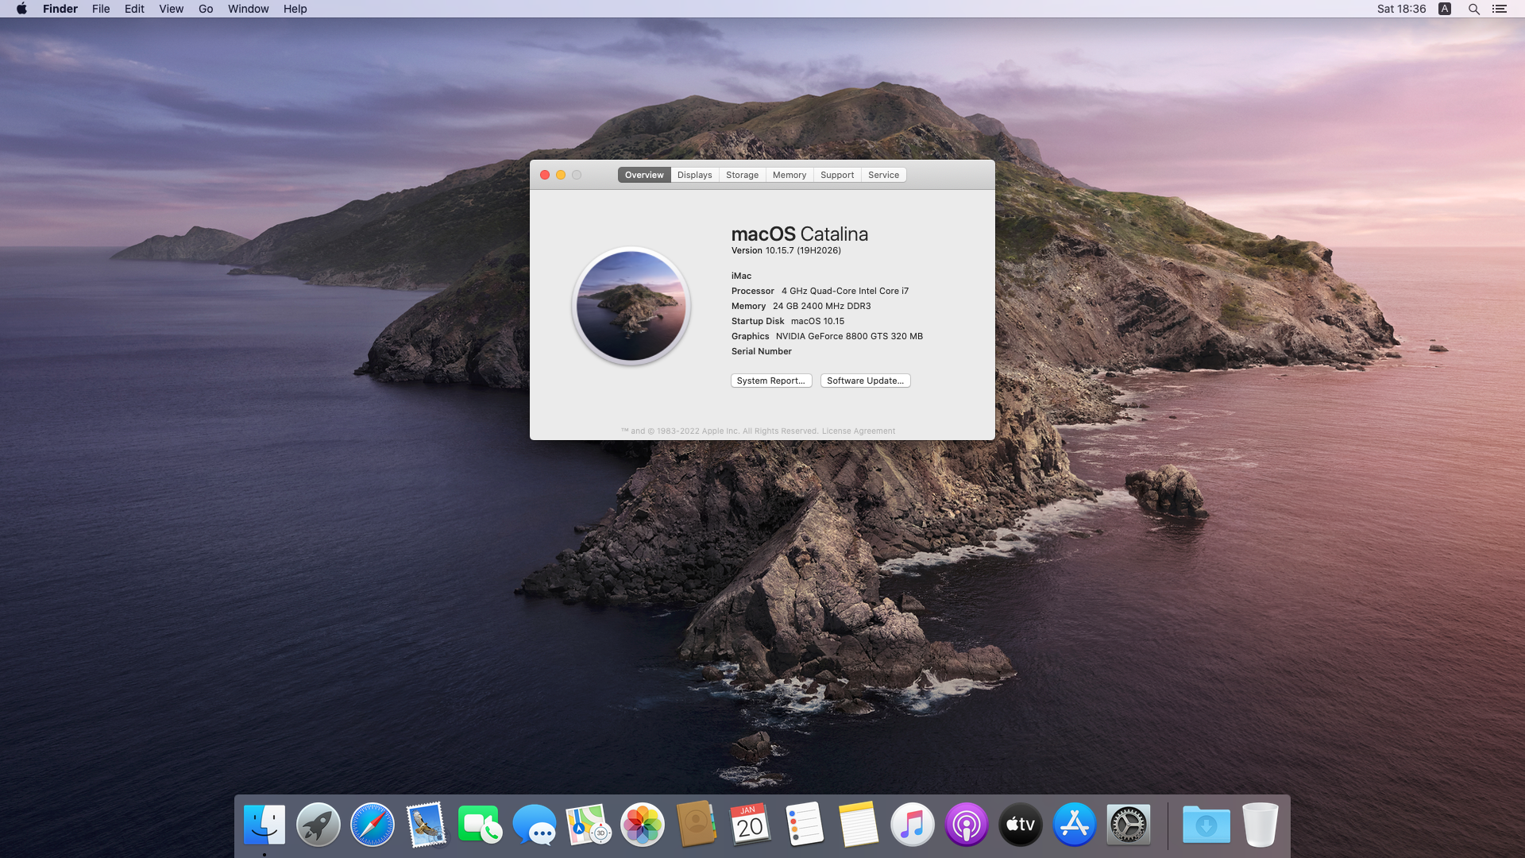Click the Finder menu bar item
This screenshot has width=1525, height=858.
pos(60,9)
